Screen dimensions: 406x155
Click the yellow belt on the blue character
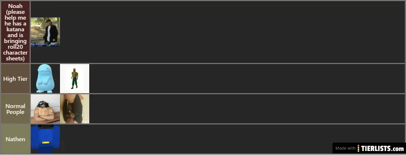(46, 142)
